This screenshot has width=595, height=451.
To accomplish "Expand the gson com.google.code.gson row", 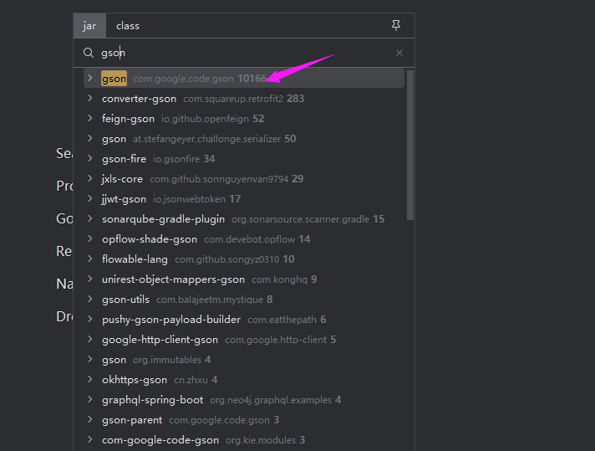I will click(90, 79).
